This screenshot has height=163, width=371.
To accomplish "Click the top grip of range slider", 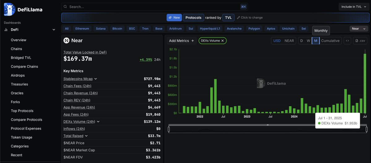I will pos(268,125).
